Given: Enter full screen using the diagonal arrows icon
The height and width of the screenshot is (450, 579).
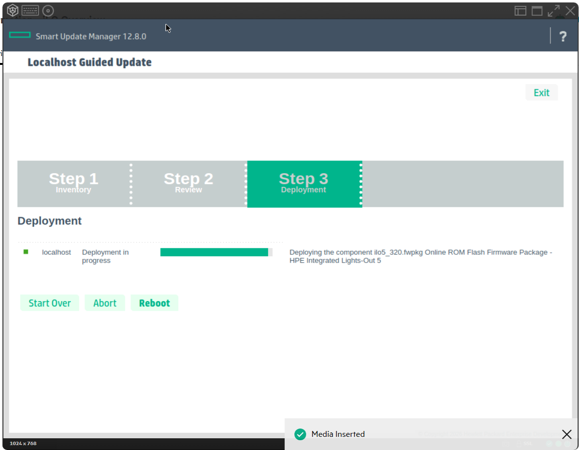Looking at the screenshot, I should tap(554, 11).
